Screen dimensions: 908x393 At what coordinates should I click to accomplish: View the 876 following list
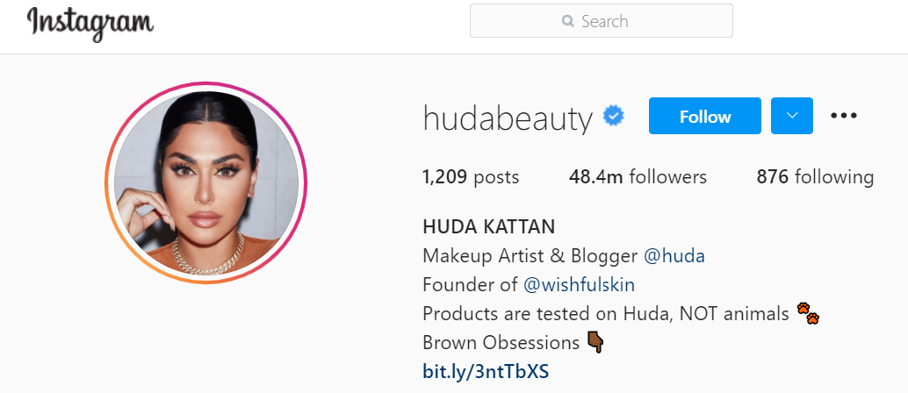815,176
